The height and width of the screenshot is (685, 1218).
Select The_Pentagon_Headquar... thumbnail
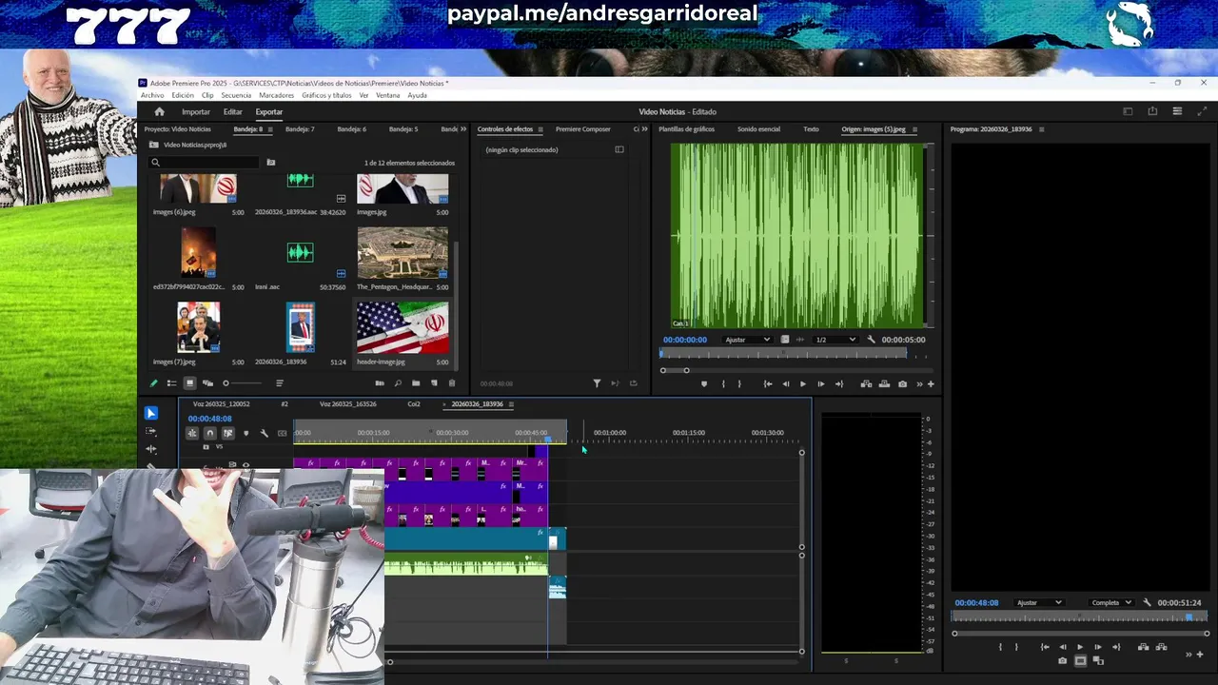(x=403, y=252)
